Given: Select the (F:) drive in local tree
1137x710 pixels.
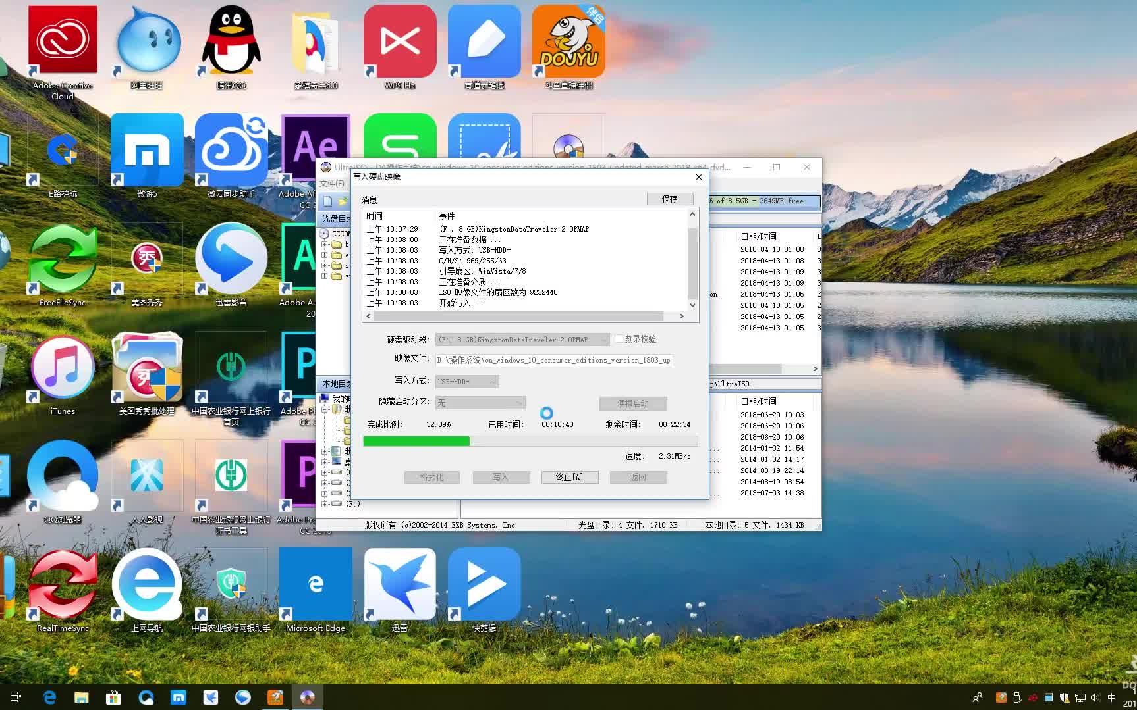Looking at the screenshot, I should coord(353,503).
